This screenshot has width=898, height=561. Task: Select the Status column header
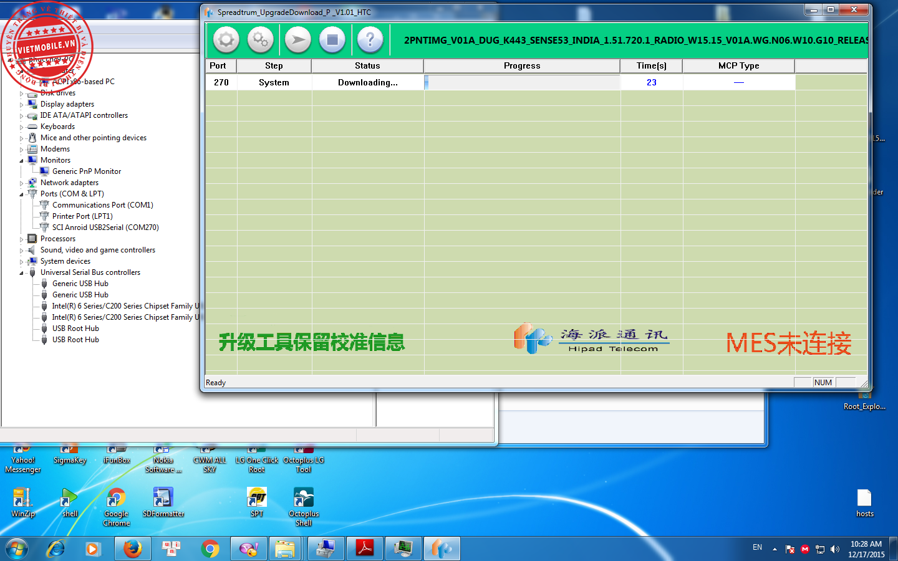pos(367,66)
